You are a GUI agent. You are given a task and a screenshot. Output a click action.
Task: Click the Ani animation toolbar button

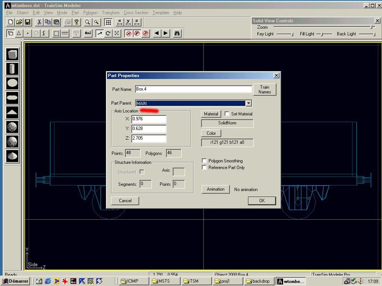point(88,33)
